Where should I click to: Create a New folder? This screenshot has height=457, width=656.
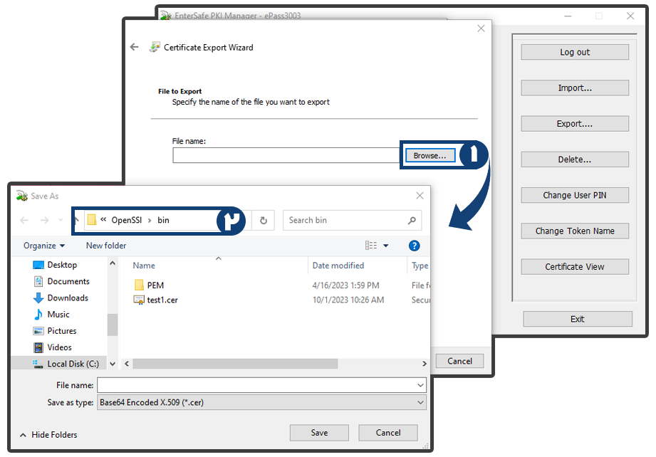coord(106,246)
